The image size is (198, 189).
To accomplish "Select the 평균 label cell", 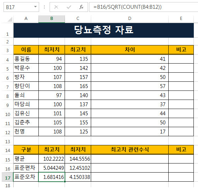I will [26, 159].
